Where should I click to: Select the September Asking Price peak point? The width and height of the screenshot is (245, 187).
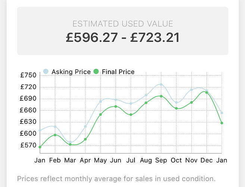[161, 85]
